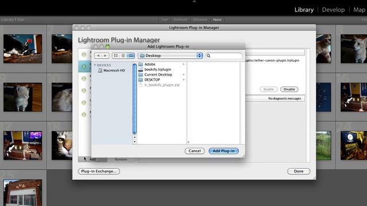This screenshot has width=367, height=206.
Task: Click the Plug-in Exchange button
Action: (x=99, y=171)
